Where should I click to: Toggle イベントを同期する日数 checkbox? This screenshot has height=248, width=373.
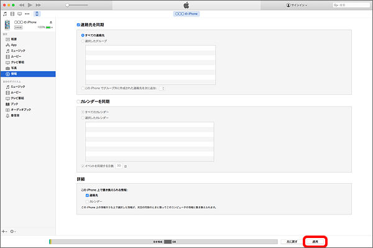click(x=83, y=166)
